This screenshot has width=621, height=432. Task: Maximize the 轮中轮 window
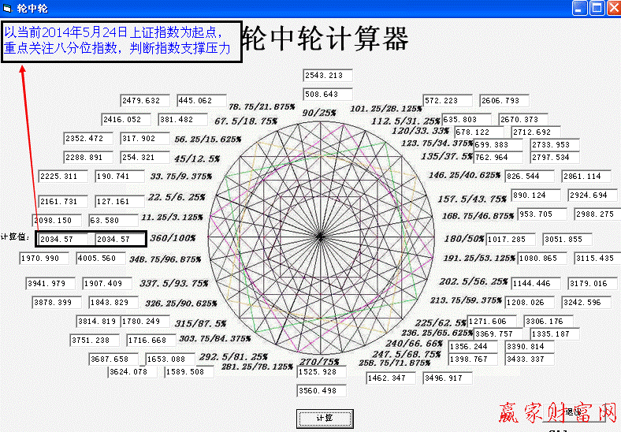597,8
